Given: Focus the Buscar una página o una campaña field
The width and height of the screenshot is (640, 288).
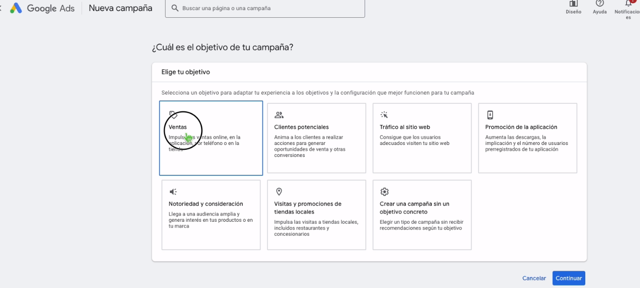Looking at the screenshot, I should coord(265,8).
